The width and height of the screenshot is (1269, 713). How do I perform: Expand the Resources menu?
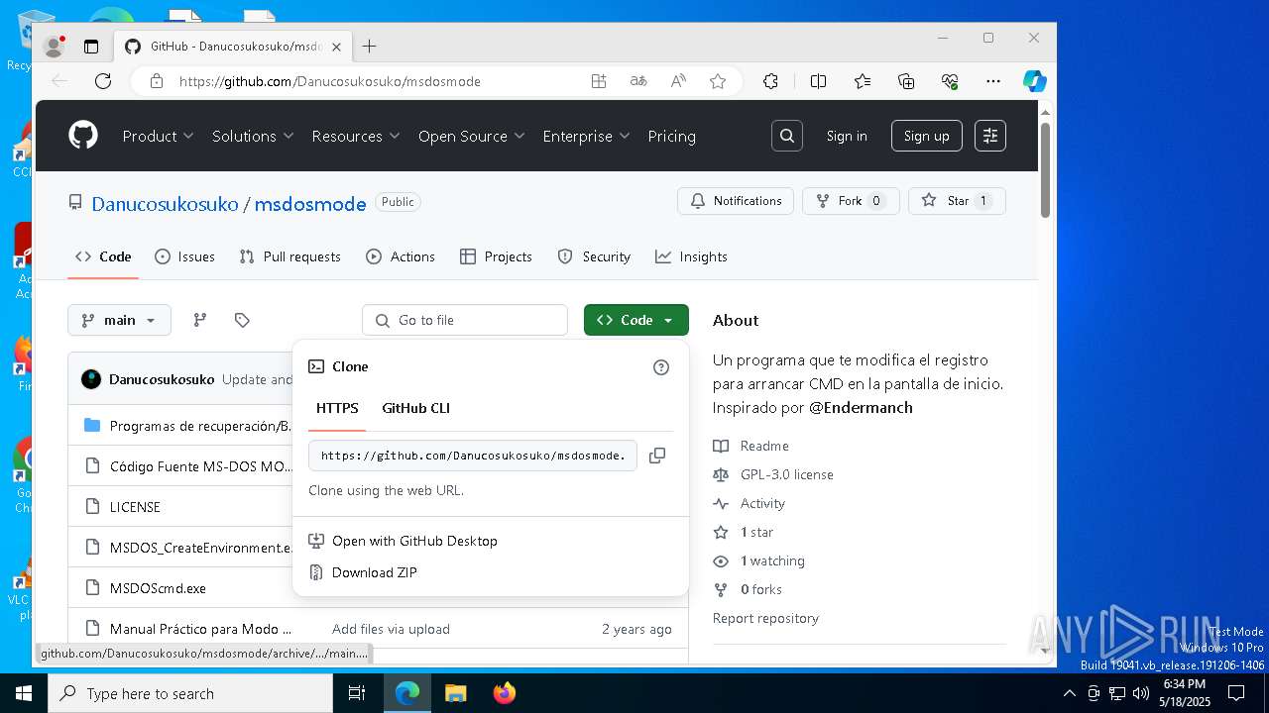coord(356,136)
